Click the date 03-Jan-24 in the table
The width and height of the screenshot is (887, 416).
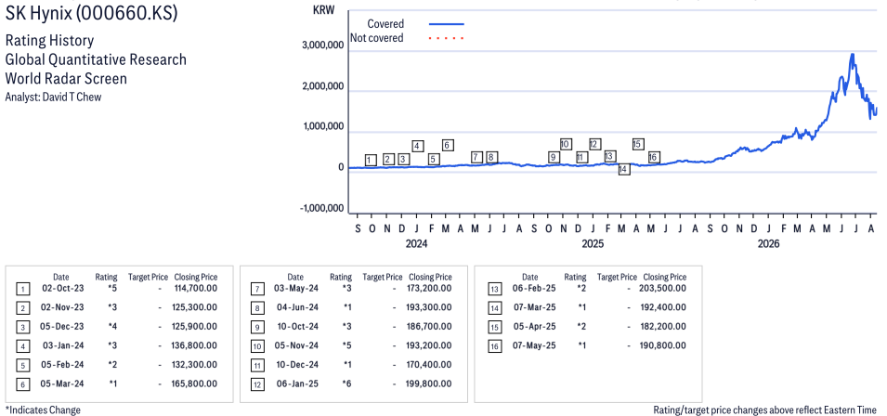coord(61,346)
